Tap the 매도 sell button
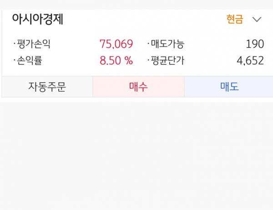 [229, 87]
